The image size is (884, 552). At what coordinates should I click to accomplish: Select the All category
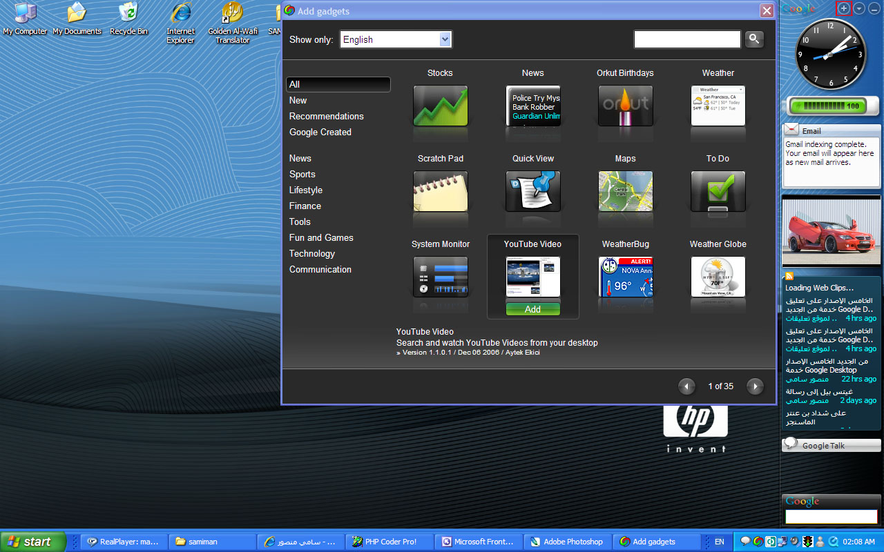point(338,84)
